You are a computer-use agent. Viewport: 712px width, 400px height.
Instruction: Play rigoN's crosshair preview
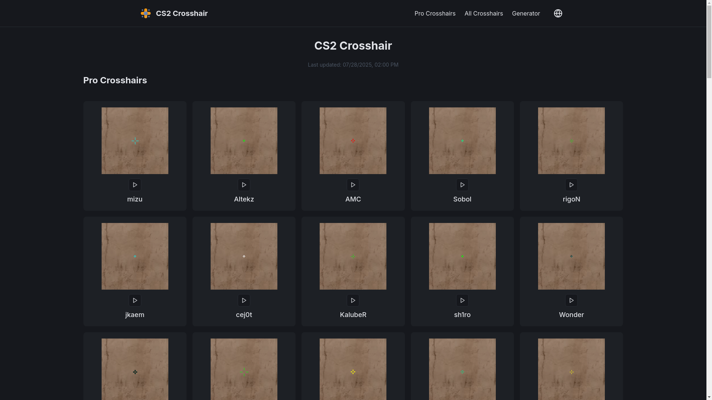click(x=571, y=185)
